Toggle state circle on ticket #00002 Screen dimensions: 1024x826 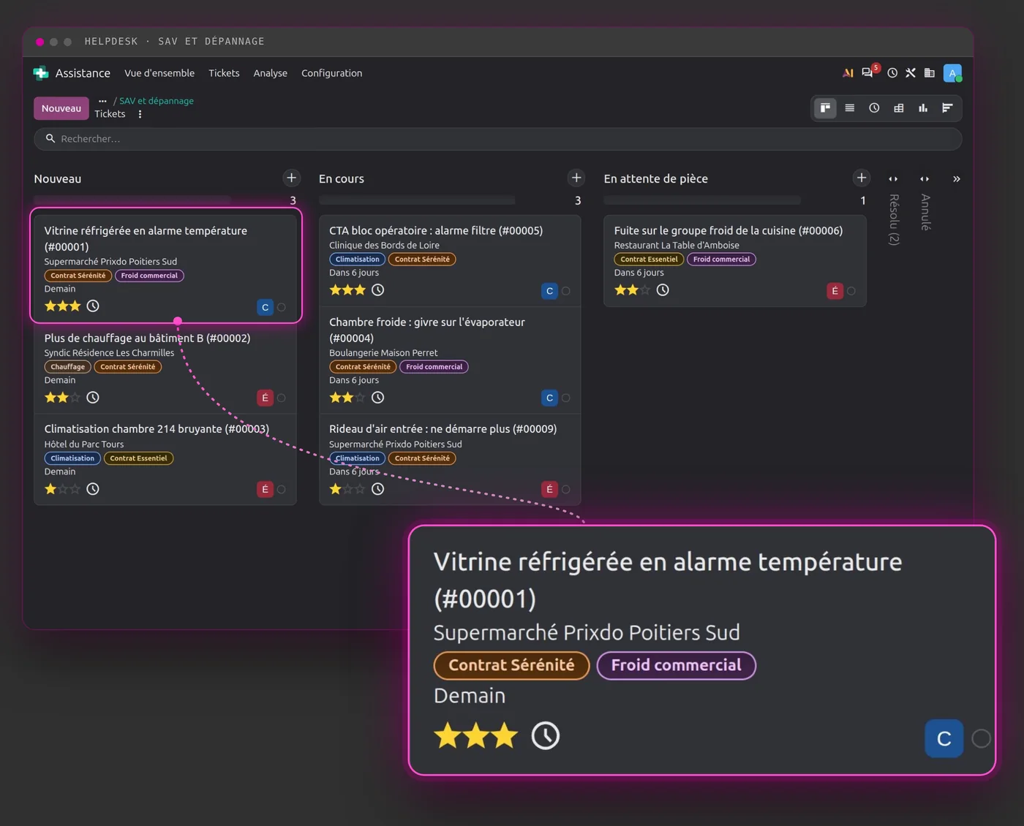[x=282, y=398]
